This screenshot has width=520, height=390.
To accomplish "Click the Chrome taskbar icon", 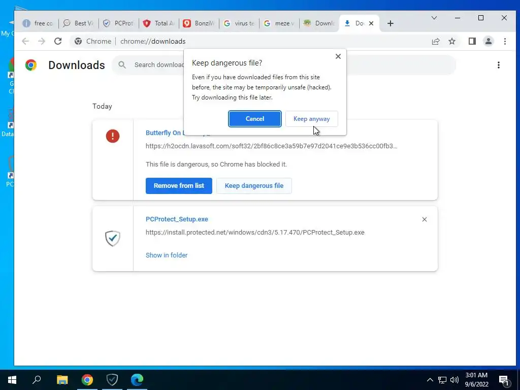I will pyautogui.click(x=87, y=380).
